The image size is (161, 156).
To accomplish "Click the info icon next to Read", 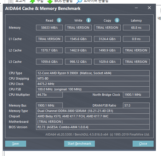I will coord(59,20).
